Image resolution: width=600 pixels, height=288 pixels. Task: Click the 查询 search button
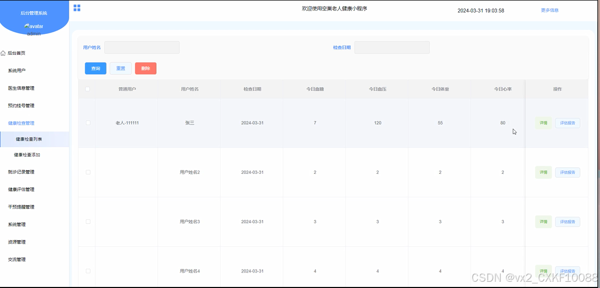pyautogui.click(x=96, y=68)
